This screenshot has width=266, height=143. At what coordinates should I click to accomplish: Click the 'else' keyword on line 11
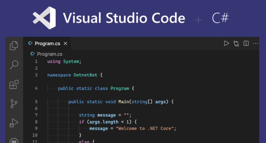pyautogui.click(x=84, y=142)
